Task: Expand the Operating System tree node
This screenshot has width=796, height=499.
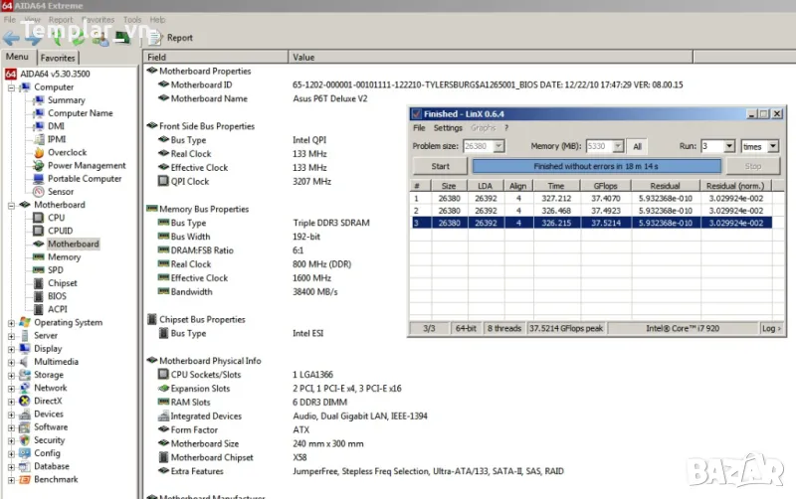Action: pyautogui.click(x=11, y=322)
